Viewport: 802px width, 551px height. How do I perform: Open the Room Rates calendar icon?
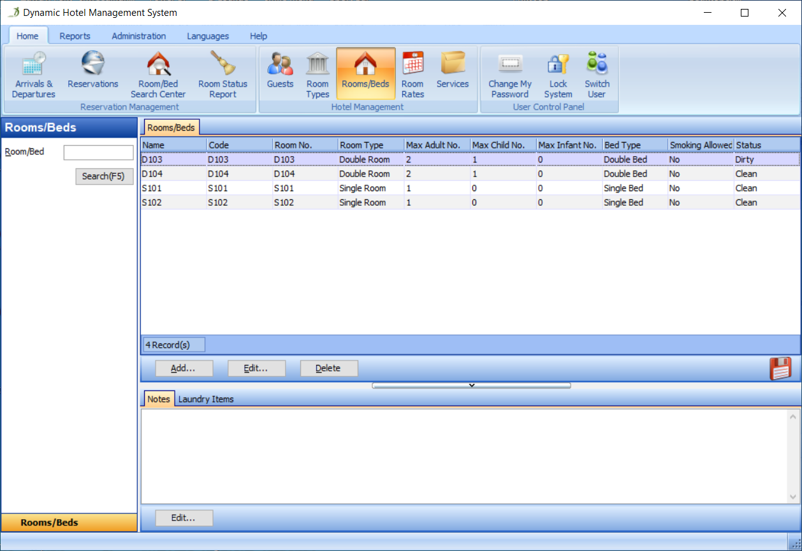(x=412, y=75)
